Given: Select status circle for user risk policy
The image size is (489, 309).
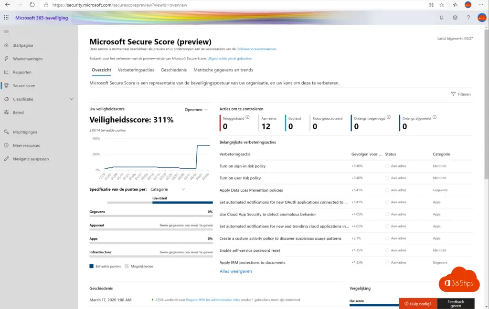Looking at the screenshot, I should click(387, 178).
